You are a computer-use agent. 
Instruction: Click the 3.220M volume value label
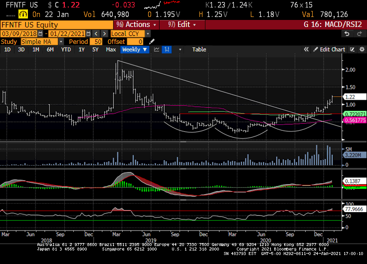point(355,155)
